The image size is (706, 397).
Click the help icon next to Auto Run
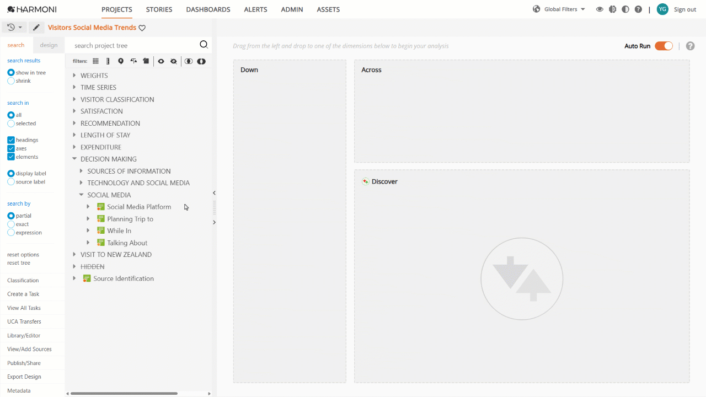pos(690,46)
